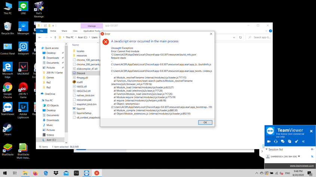Image resolution: width=316 pixels, height=177 pixels.
Task: Open BlueStacks Multi-Instance Manager shortcut
Action: tap(23, 151)
